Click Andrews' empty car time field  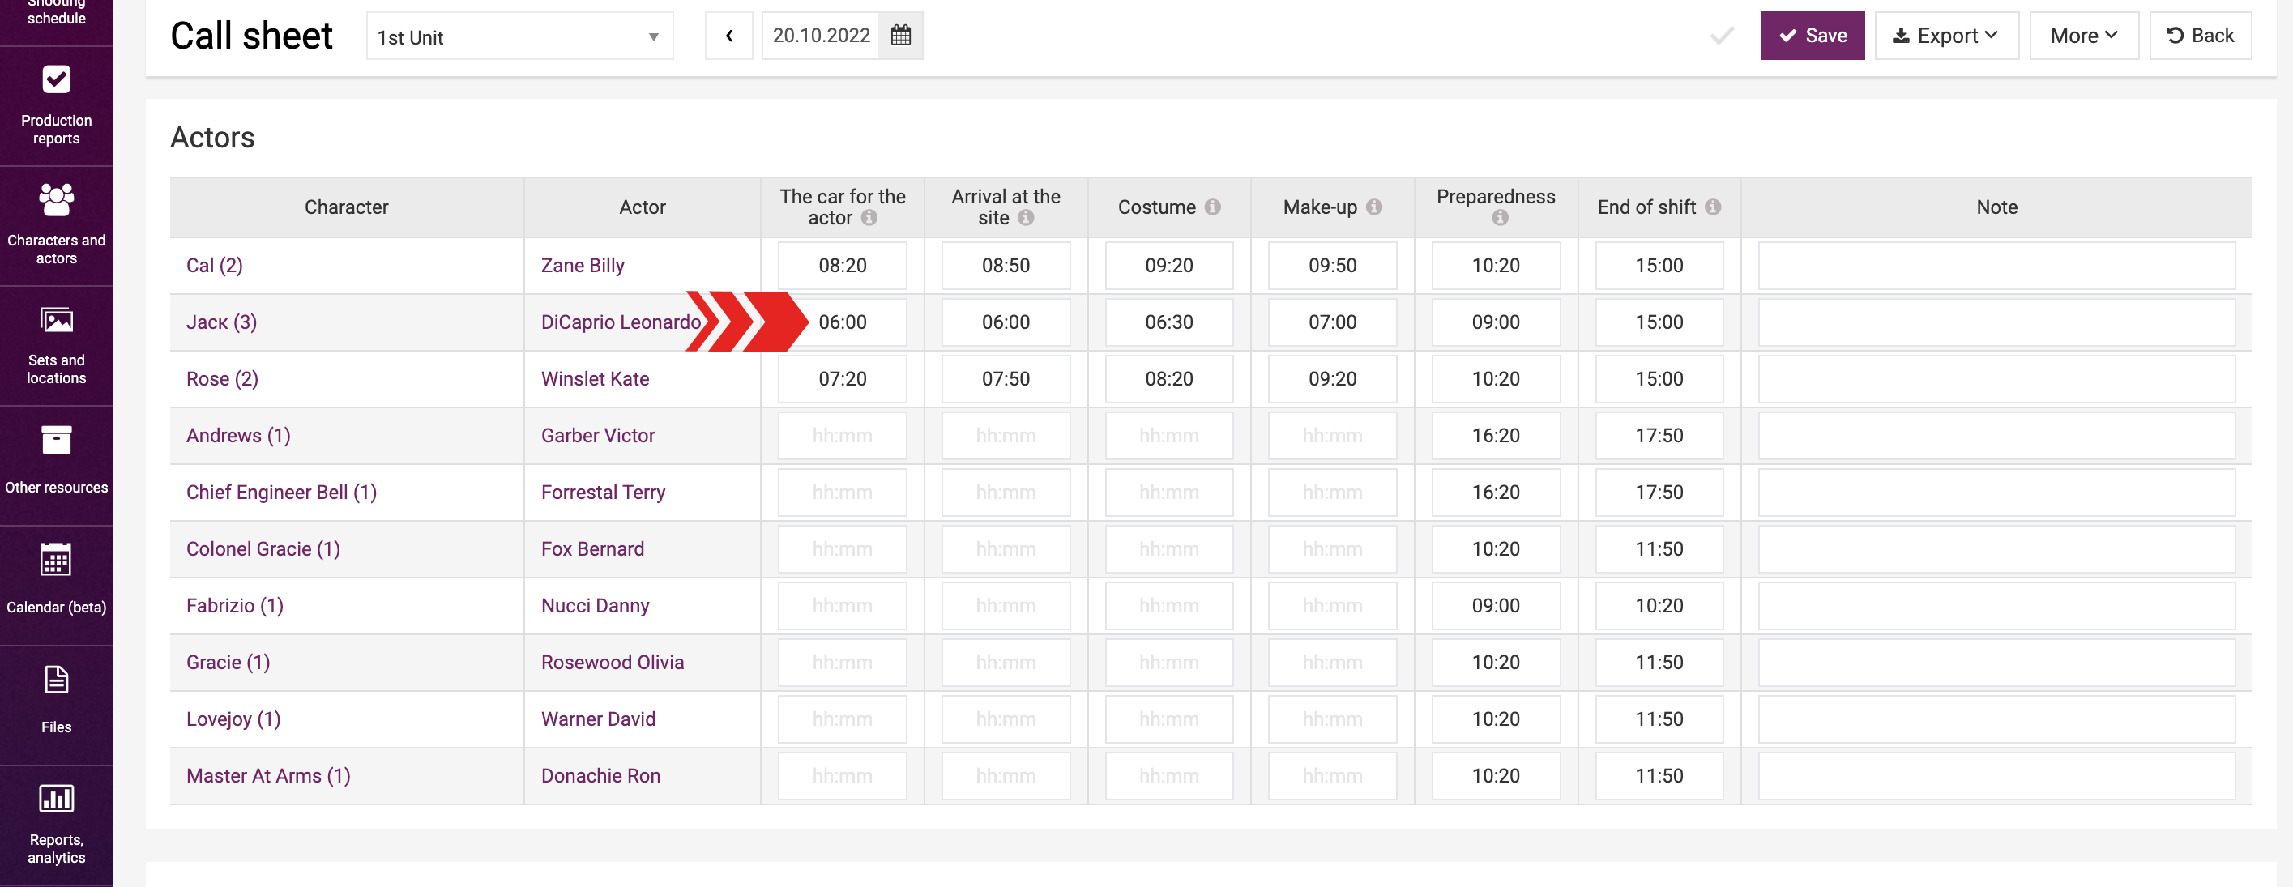[842, 436]
